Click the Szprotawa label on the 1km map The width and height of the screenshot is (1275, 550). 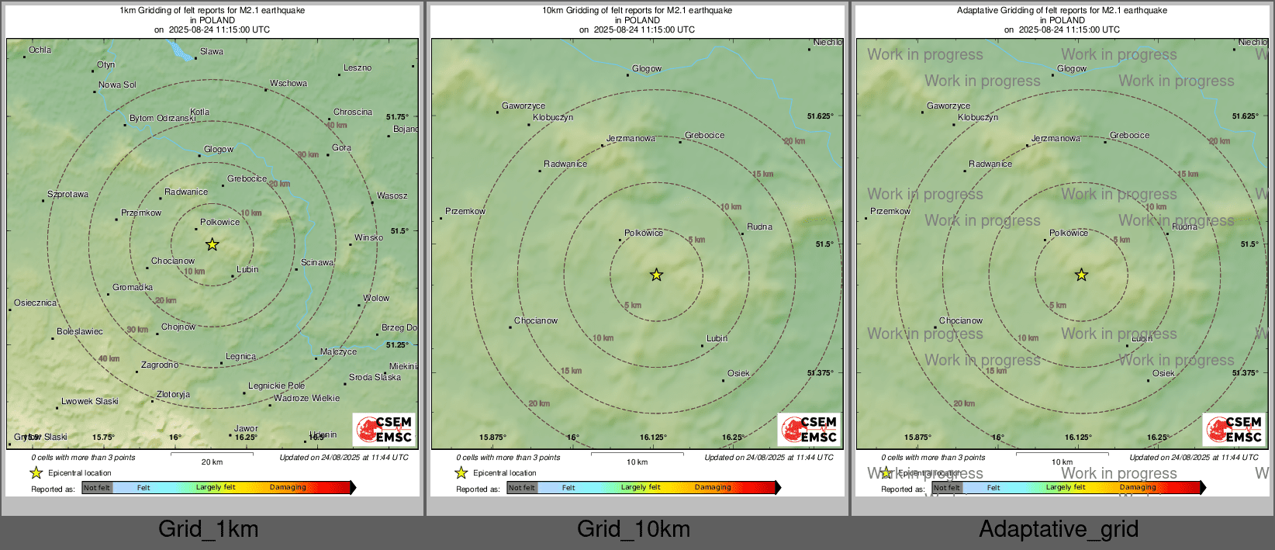pyautogui.click(x=68, y=194)
